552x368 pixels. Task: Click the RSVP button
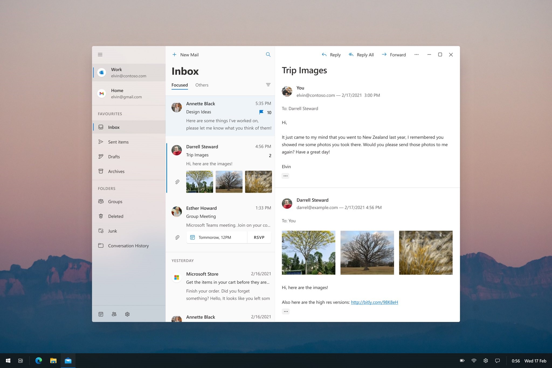(x=259, y=238)
